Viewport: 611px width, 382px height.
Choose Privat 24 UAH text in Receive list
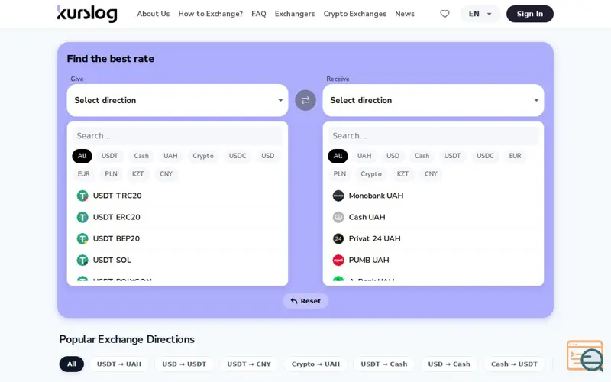(374, 238)
